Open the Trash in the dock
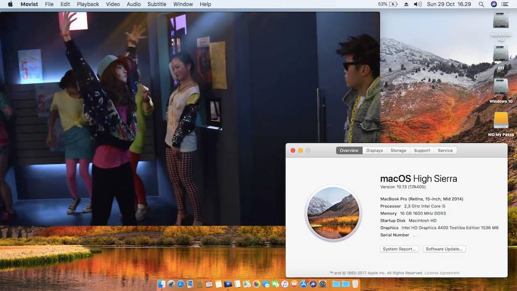 click(x=354, y=284)
